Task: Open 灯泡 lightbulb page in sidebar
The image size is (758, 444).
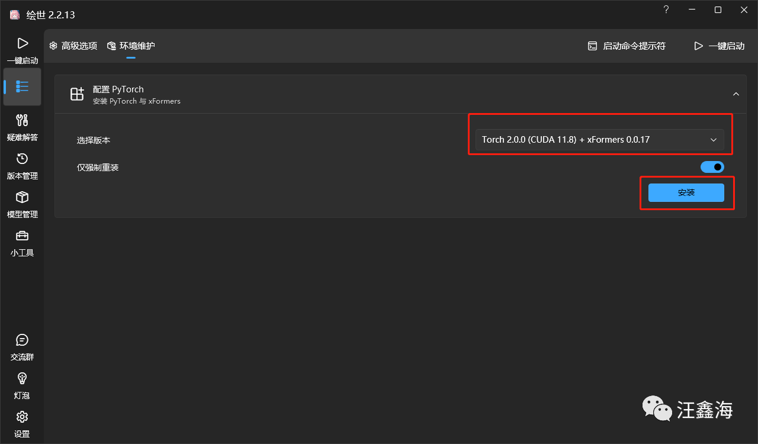Action: click(22, 385)
